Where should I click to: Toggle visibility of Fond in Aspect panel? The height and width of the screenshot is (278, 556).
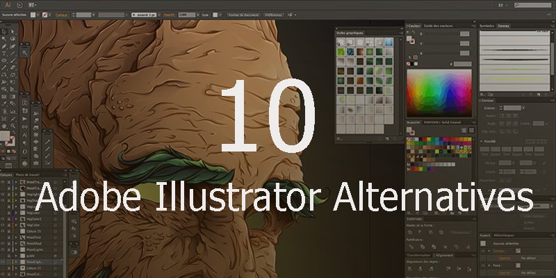tap(483, 265)
